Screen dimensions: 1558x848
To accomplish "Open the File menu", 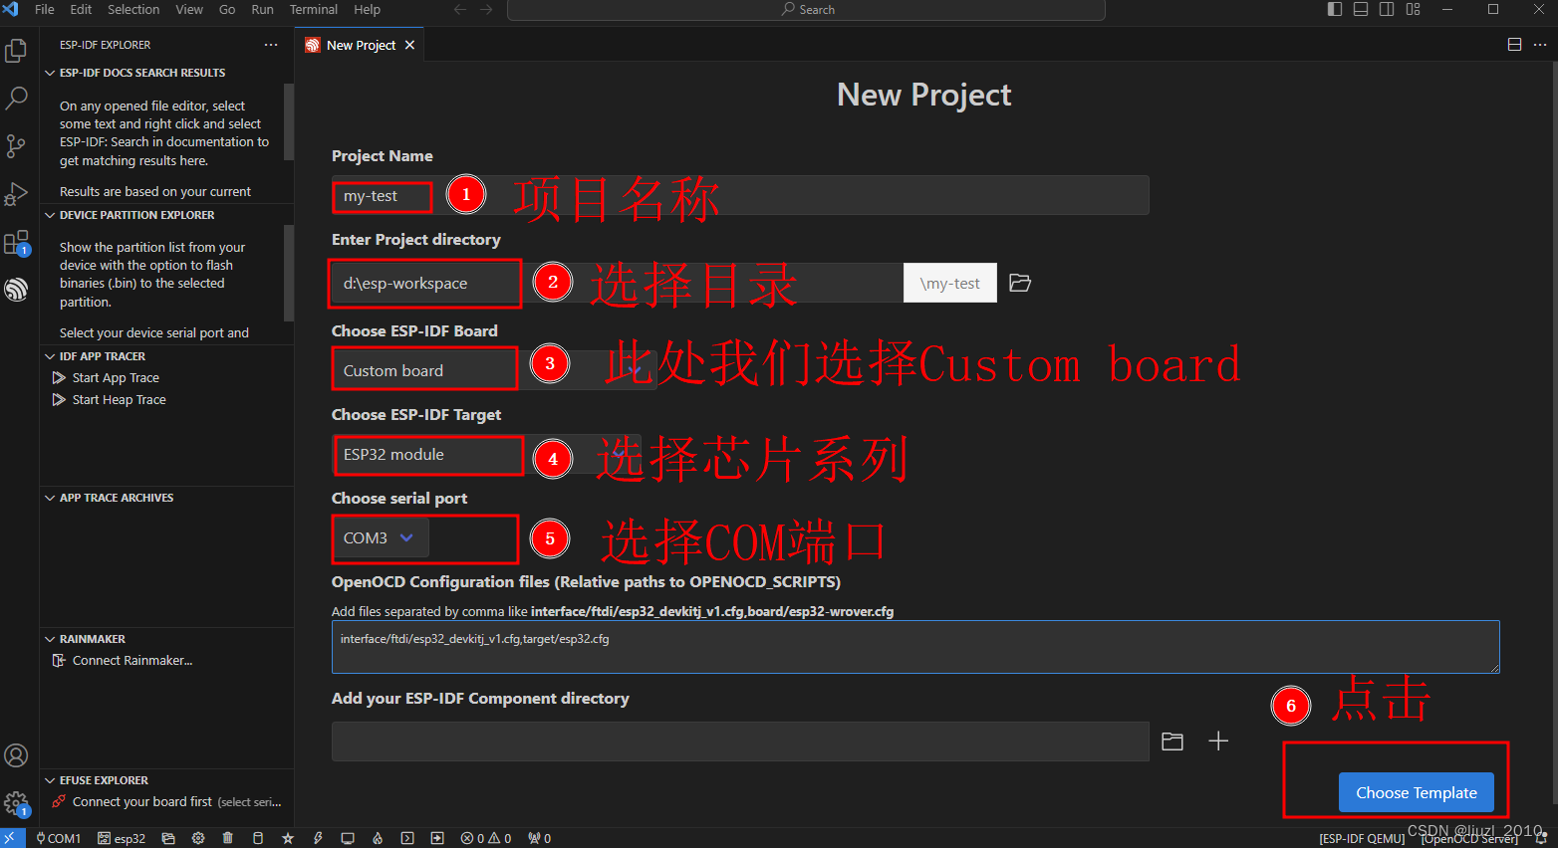I will [x=45, y=9].
